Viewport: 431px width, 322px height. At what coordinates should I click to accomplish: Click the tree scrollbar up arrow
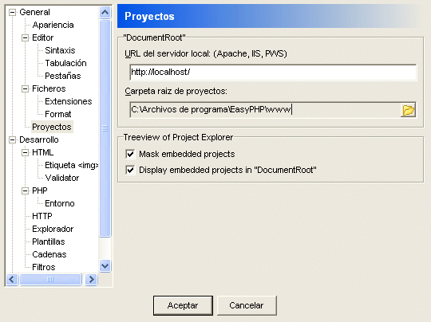click(x=105, y=12)
